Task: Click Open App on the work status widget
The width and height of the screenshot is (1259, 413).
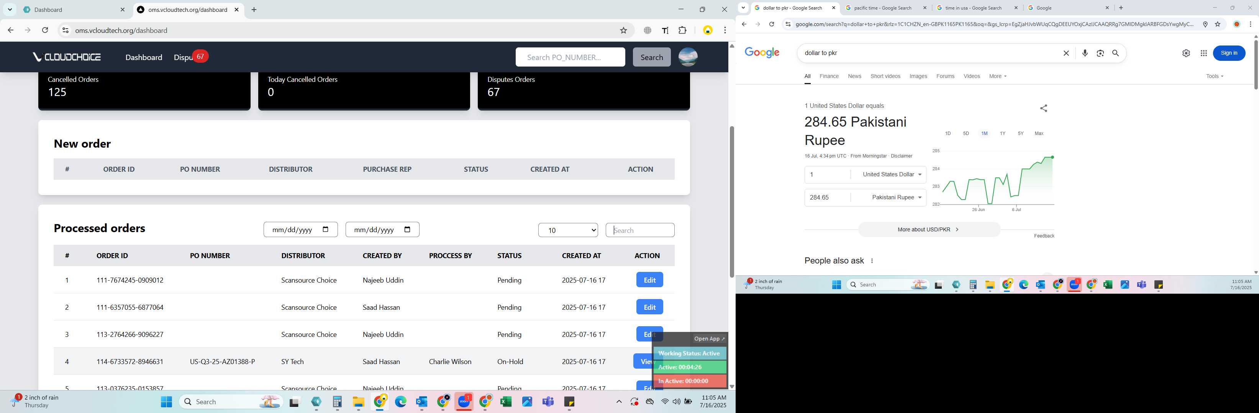Action: coord(709,339)
